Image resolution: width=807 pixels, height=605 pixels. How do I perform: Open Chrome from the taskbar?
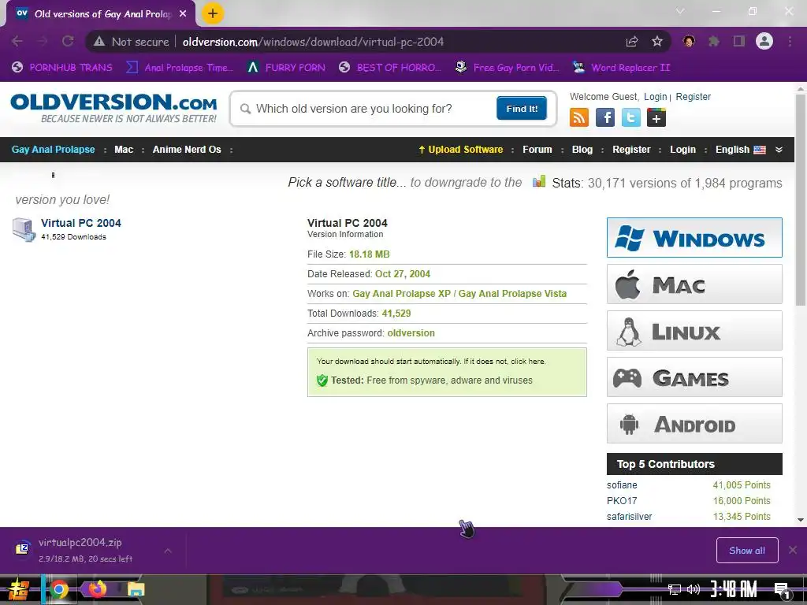58,589
